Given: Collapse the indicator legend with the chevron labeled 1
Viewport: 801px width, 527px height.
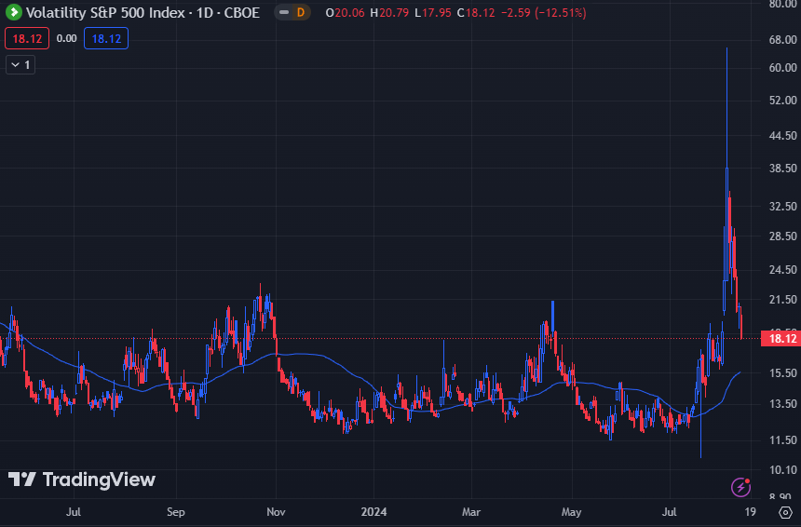Looking at the screenshot, I should click(20, 65).
